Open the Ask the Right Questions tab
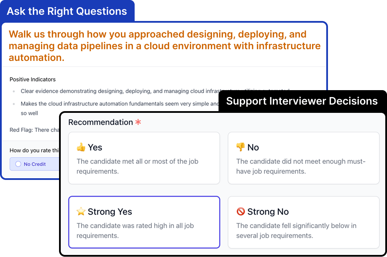 point(67,11)
